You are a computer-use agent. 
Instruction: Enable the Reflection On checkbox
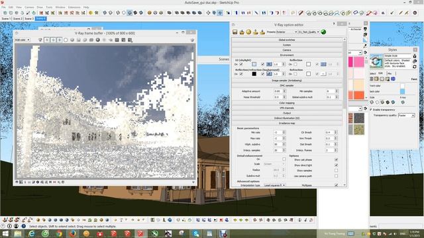(x=295, y=64)
